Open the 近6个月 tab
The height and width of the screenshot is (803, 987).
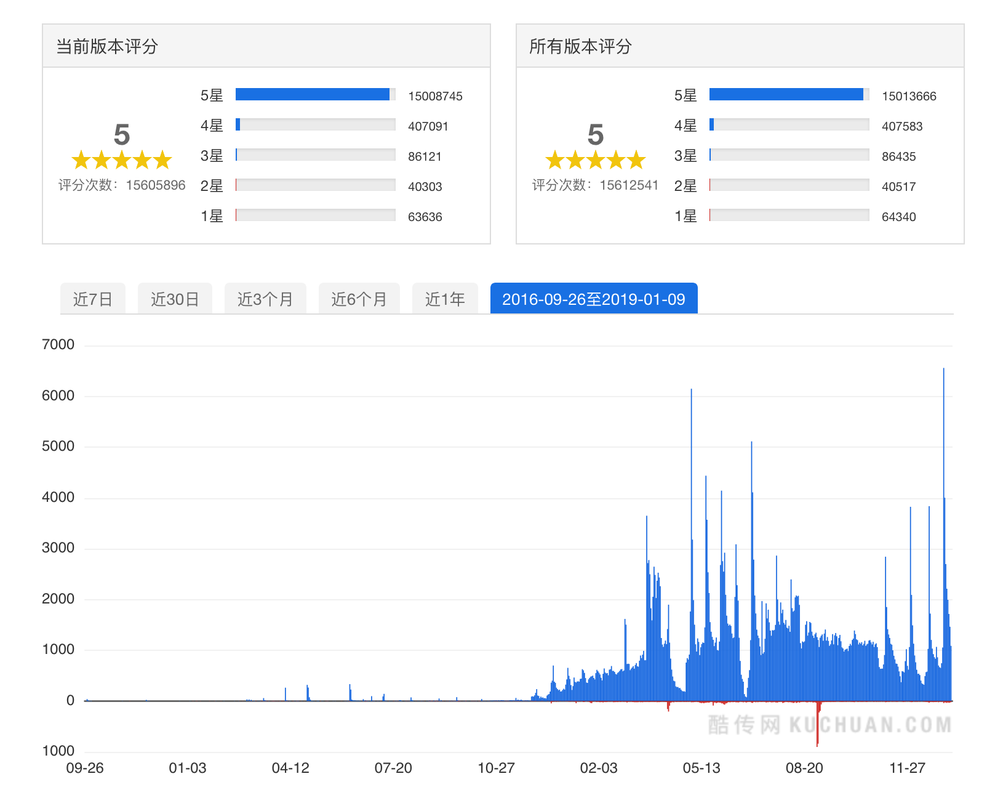coord(359,299)
